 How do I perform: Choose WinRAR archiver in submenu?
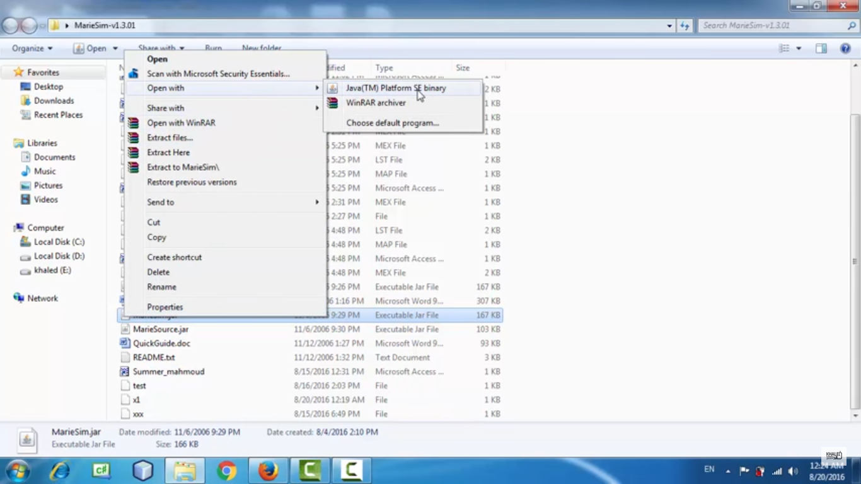click(376, 103)
